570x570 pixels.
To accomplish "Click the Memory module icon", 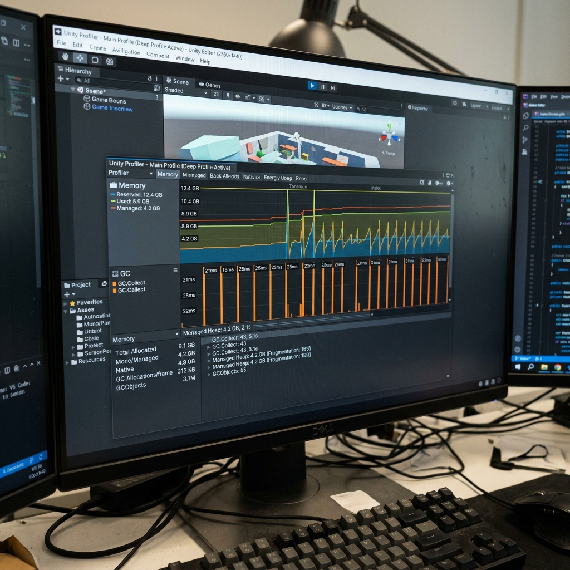I will click(114, 185).
